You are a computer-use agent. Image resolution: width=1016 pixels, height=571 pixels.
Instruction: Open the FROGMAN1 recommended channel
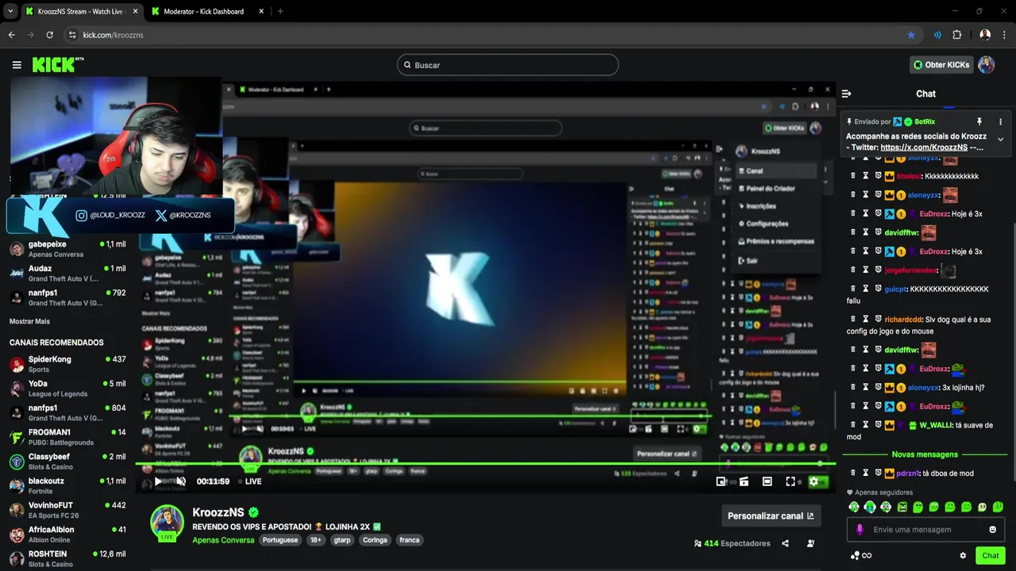[67, 437]
